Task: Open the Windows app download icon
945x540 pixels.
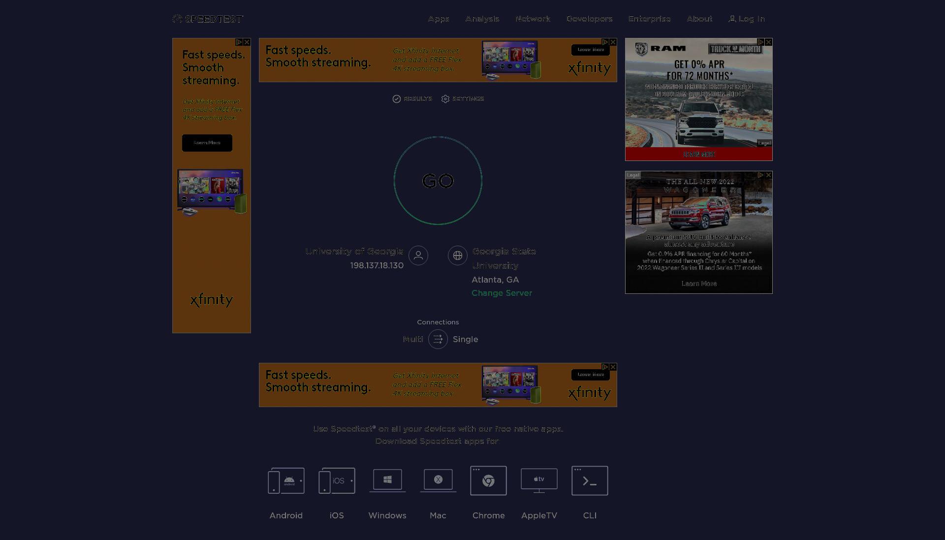Action: tap(387, 480)
